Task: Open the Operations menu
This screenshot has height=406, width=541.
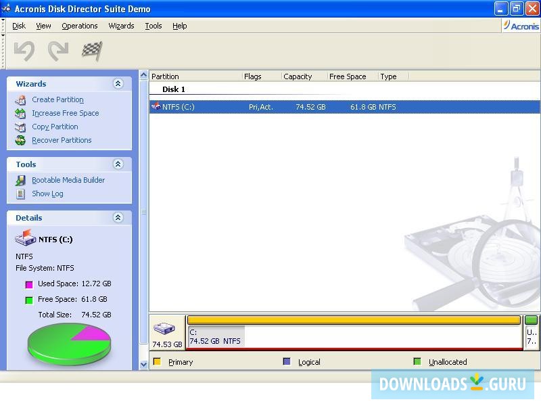Action: pos(79,26)
